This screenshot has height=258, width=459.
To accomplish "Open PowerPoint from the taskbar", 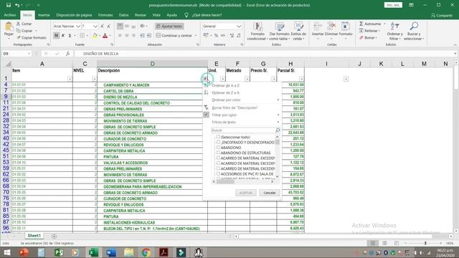I will point(24,252).
